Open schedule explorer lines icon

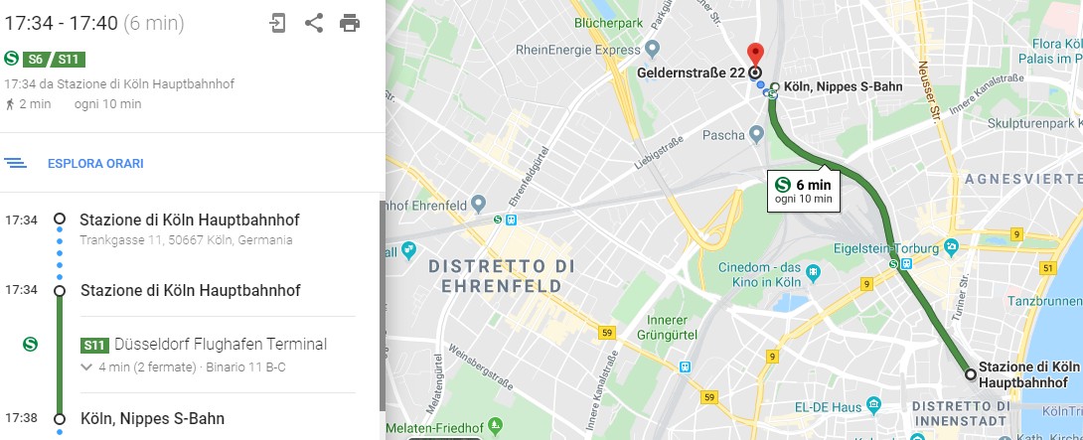(15, 164)
